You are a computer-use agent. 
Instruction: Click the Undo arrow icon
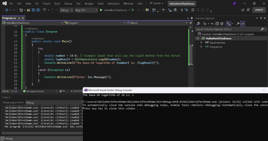pos(45,10)
